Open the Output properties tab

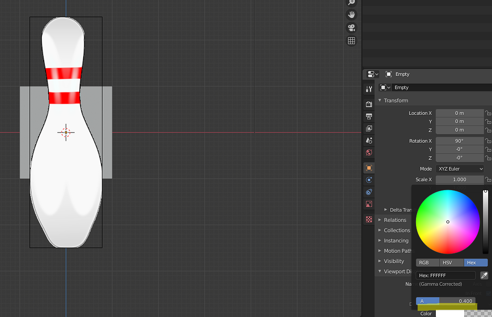369,116
